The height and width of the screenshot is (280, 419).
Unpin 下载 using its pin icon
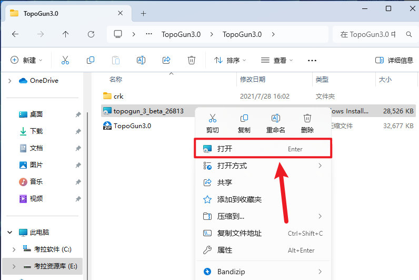coord(78,131)
